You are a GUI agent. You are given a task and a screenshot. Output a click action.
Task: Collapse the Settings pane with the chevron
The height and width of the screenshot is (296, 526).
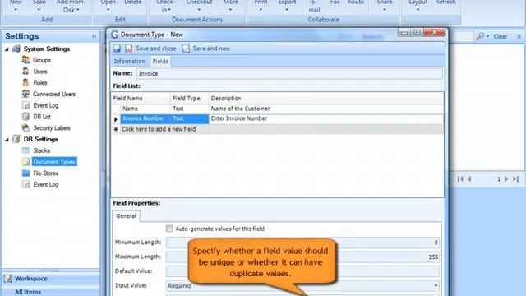[x=95, y=36]
